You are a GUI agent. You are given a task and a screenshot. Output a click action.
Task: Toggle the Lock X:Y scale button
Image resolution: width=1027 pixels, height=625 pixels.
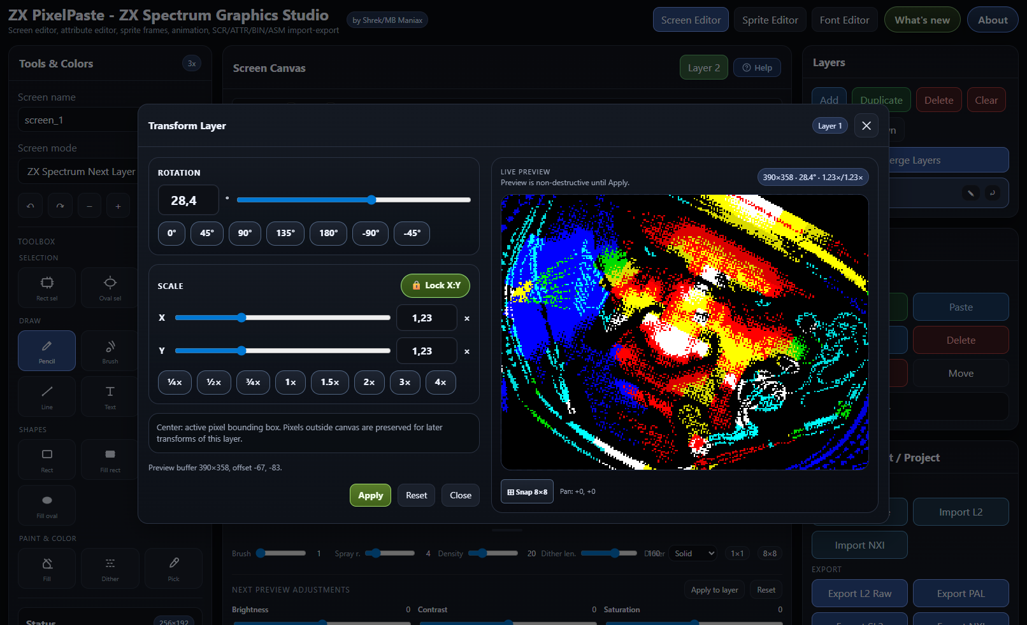(x=435, y=286)
